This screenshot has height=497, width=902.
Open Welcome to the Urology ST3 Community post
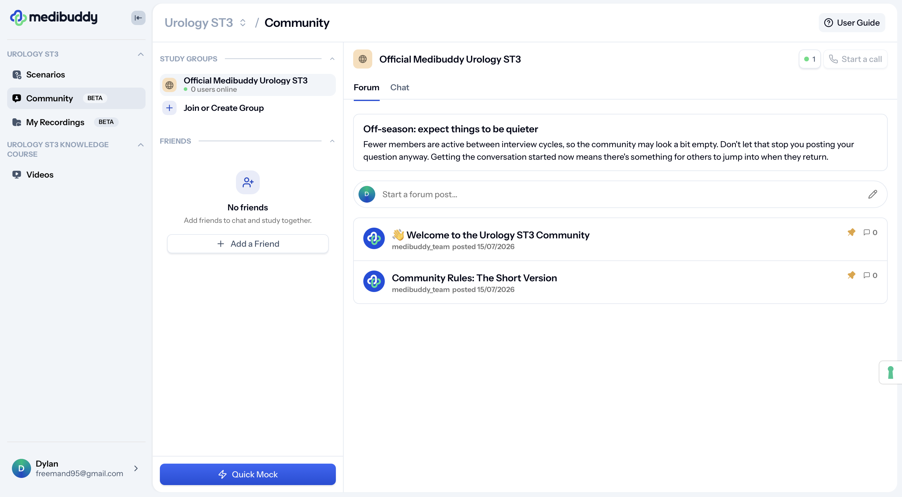(620, 239)
